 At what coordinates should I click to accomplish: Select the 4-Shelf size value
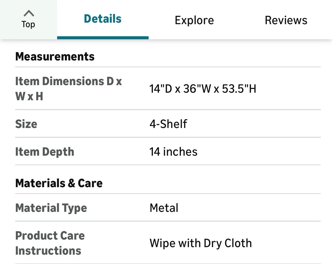(168, 124)
